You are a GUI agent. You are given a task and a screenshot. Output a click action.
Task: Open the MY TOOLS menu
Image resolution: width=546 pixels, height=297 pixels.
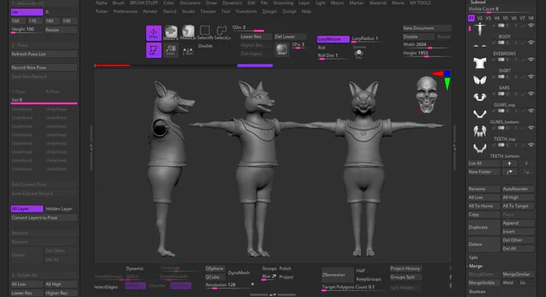(x=420, y=2)
